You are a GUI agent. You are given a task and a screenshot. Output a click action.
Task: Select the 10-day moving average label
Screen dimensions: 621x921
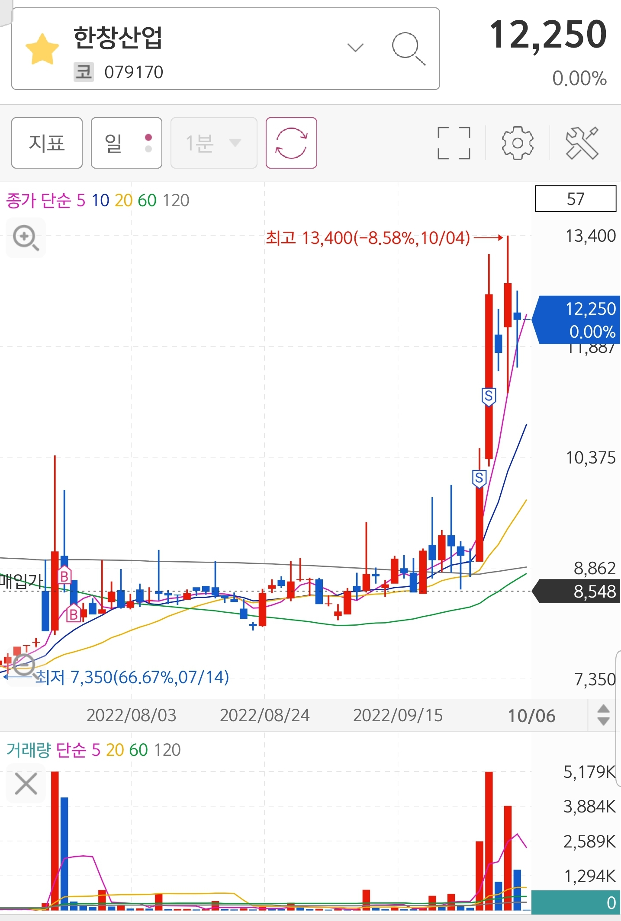pyautogui.click(x=100, y=201)
